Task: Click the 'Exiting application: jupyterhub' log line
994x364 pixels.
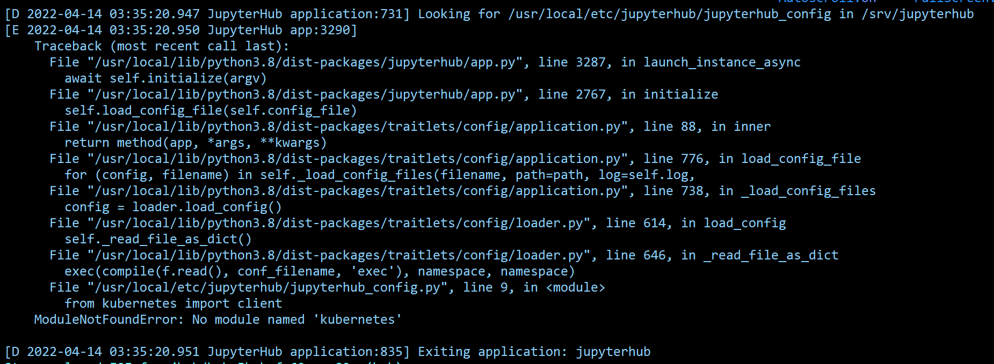Action: coord(328,352)
